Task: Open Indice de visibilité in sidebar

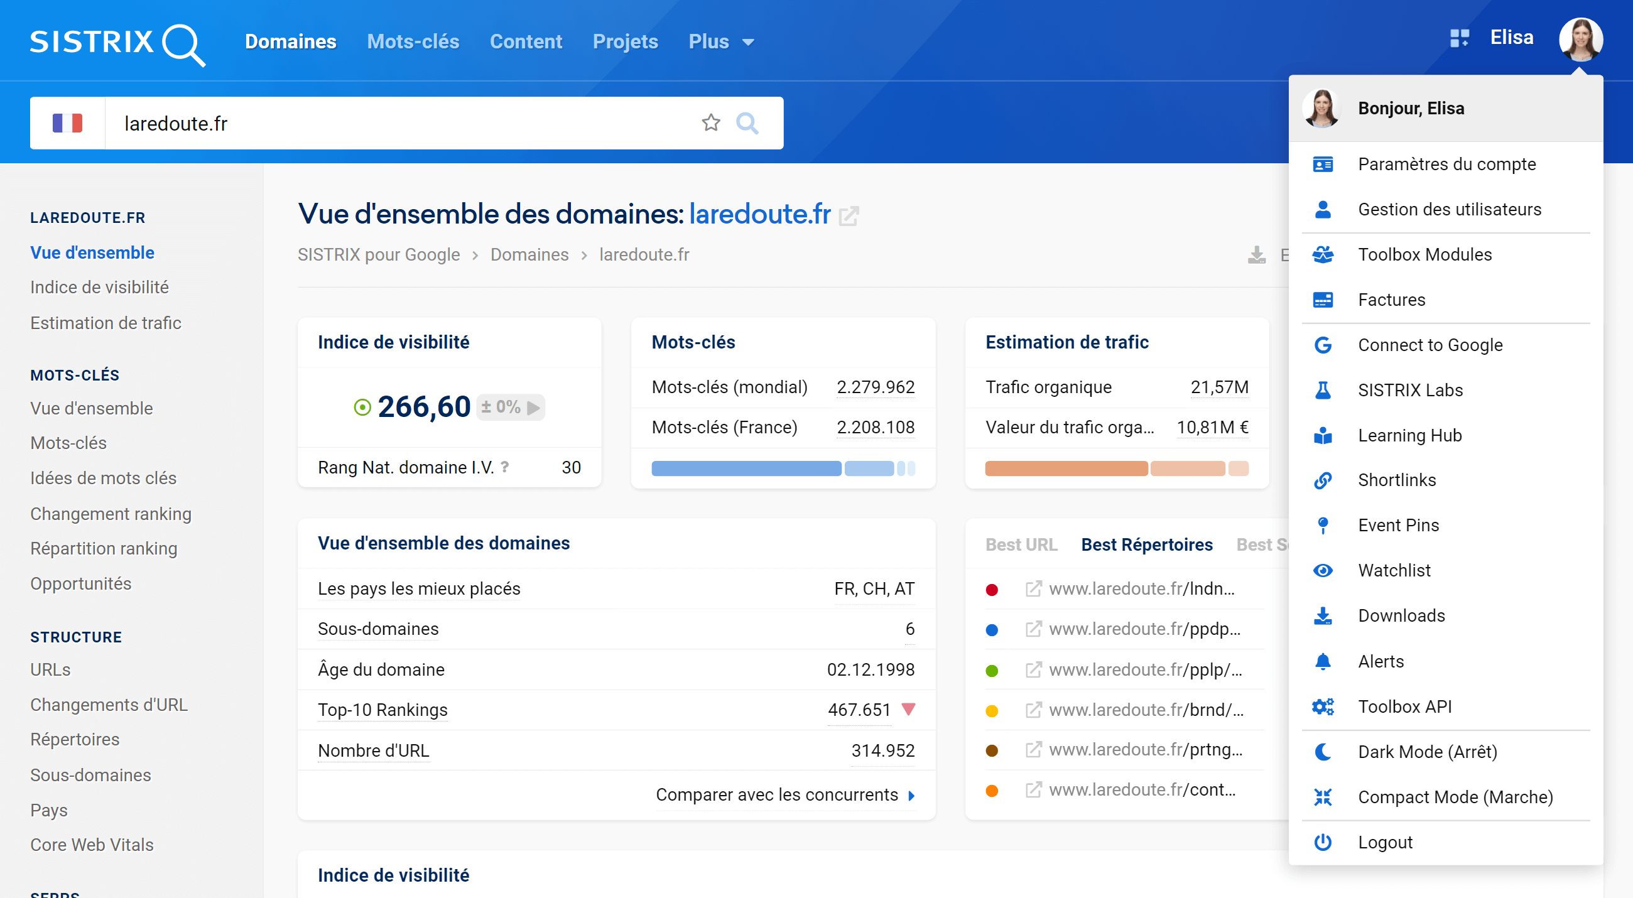Action: point(99,287)
